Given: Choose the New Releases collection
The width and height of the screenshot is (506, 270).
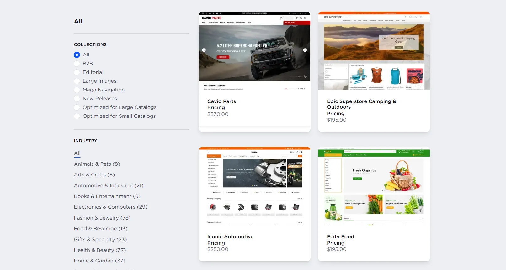Looking at the screenshot, I should tap(77, 99).
